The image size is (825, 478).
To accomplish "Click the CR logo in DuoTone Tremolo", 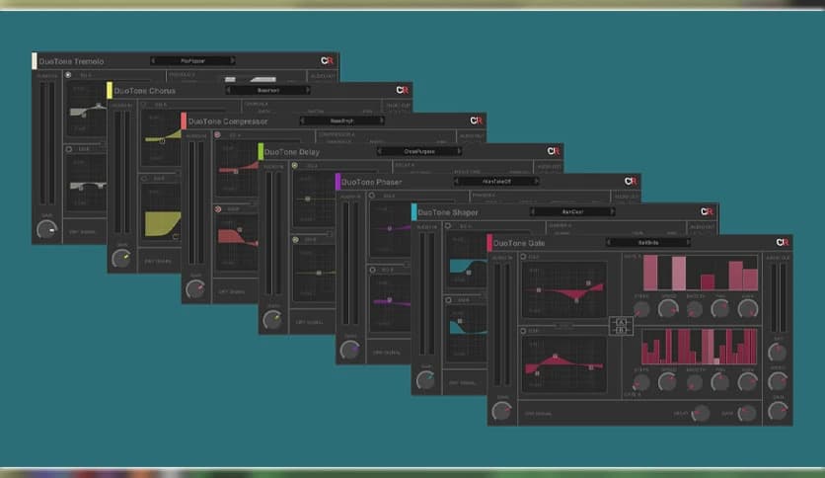I will pos(327,60).
